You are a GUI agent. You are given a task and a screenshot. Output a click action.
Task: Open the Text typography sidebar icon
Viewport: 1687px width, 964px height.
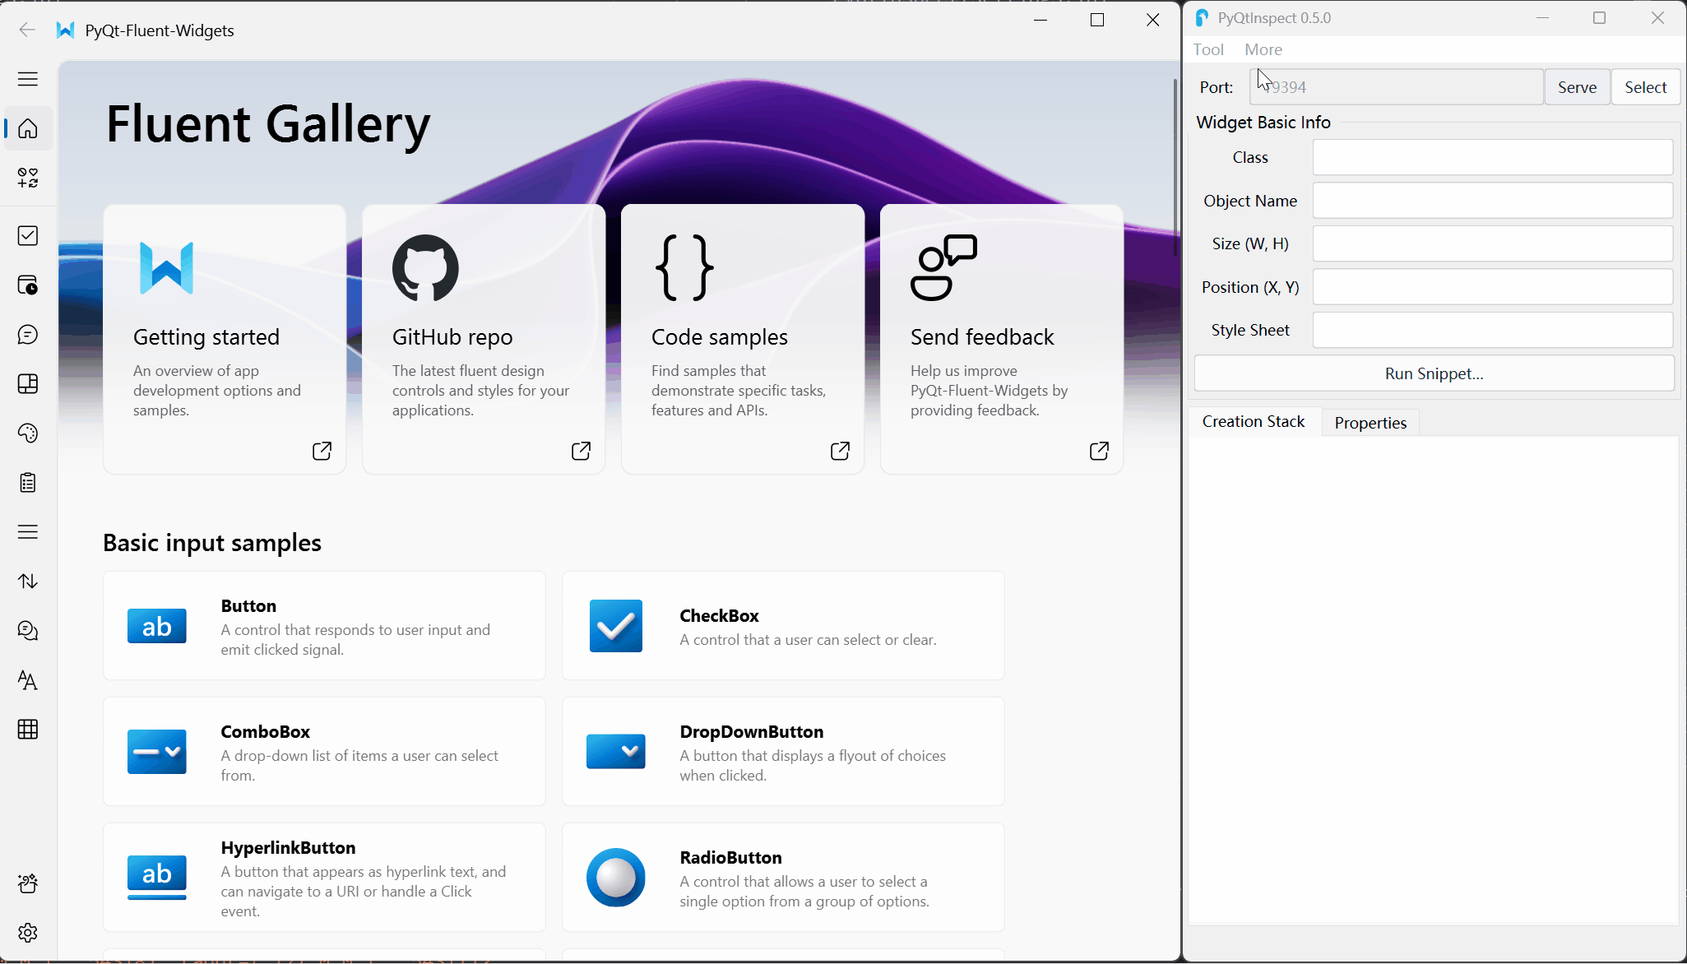[x=28, y=680]
